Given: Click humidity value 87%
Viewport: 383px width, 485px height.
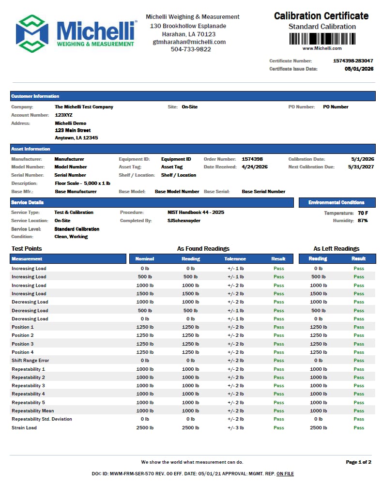Looking at the screenshot, I should (363, 221).
